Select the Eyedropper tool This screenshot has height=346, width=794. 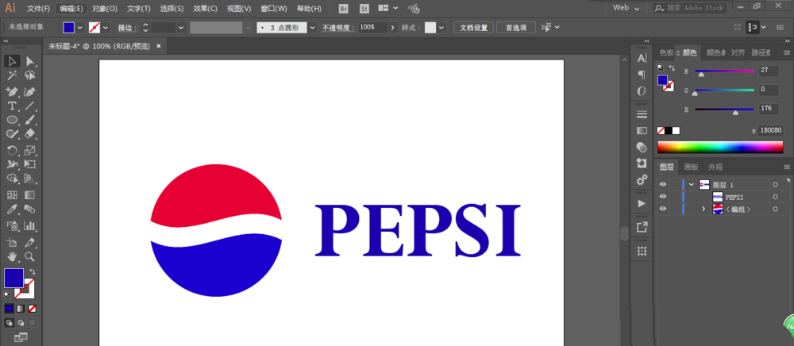pos(12,209)
